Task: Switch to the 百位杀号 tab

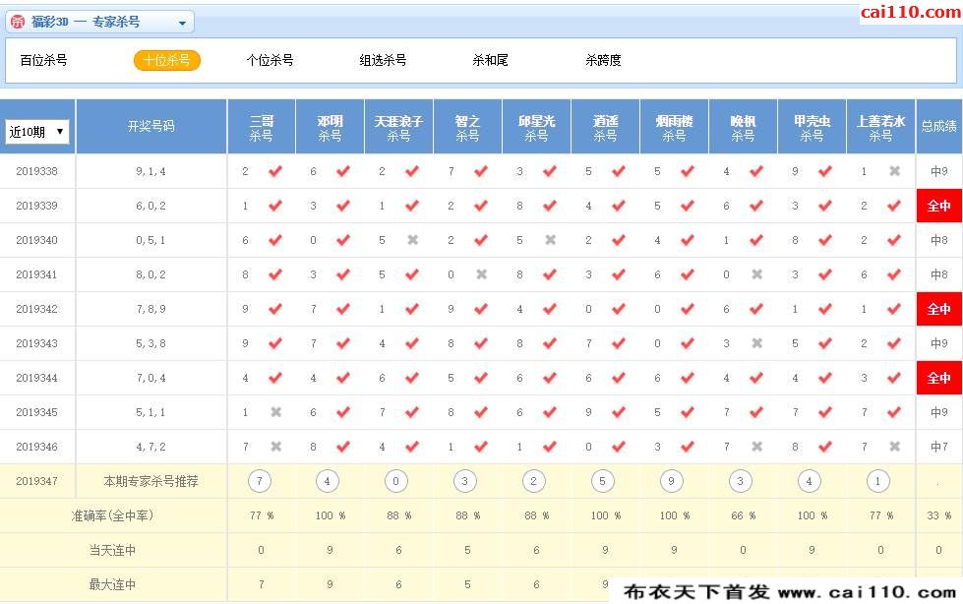Action: tap(43, 60)
